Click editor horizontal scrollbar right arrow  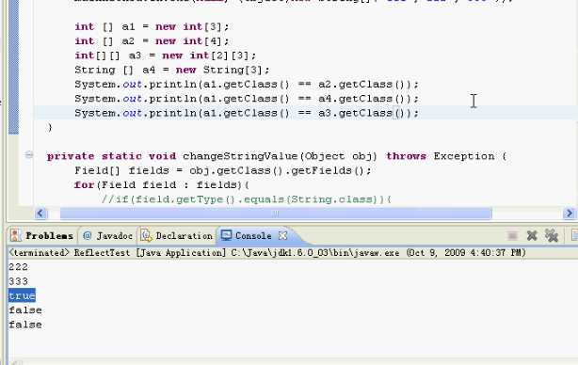coord(569,214)
